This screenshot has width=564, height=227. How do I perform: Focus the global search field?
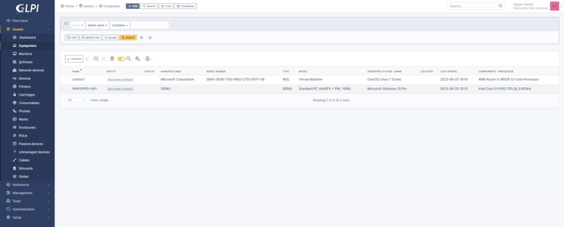(x=473, y=6)
